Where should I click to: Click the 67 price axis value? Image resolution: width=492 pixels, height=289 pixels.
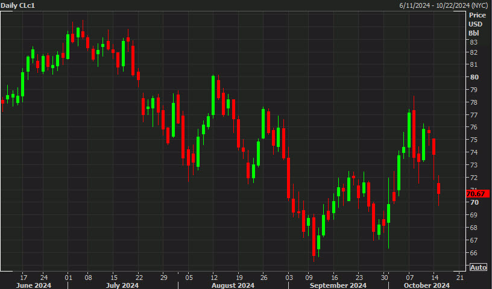(x=474, y=240)
